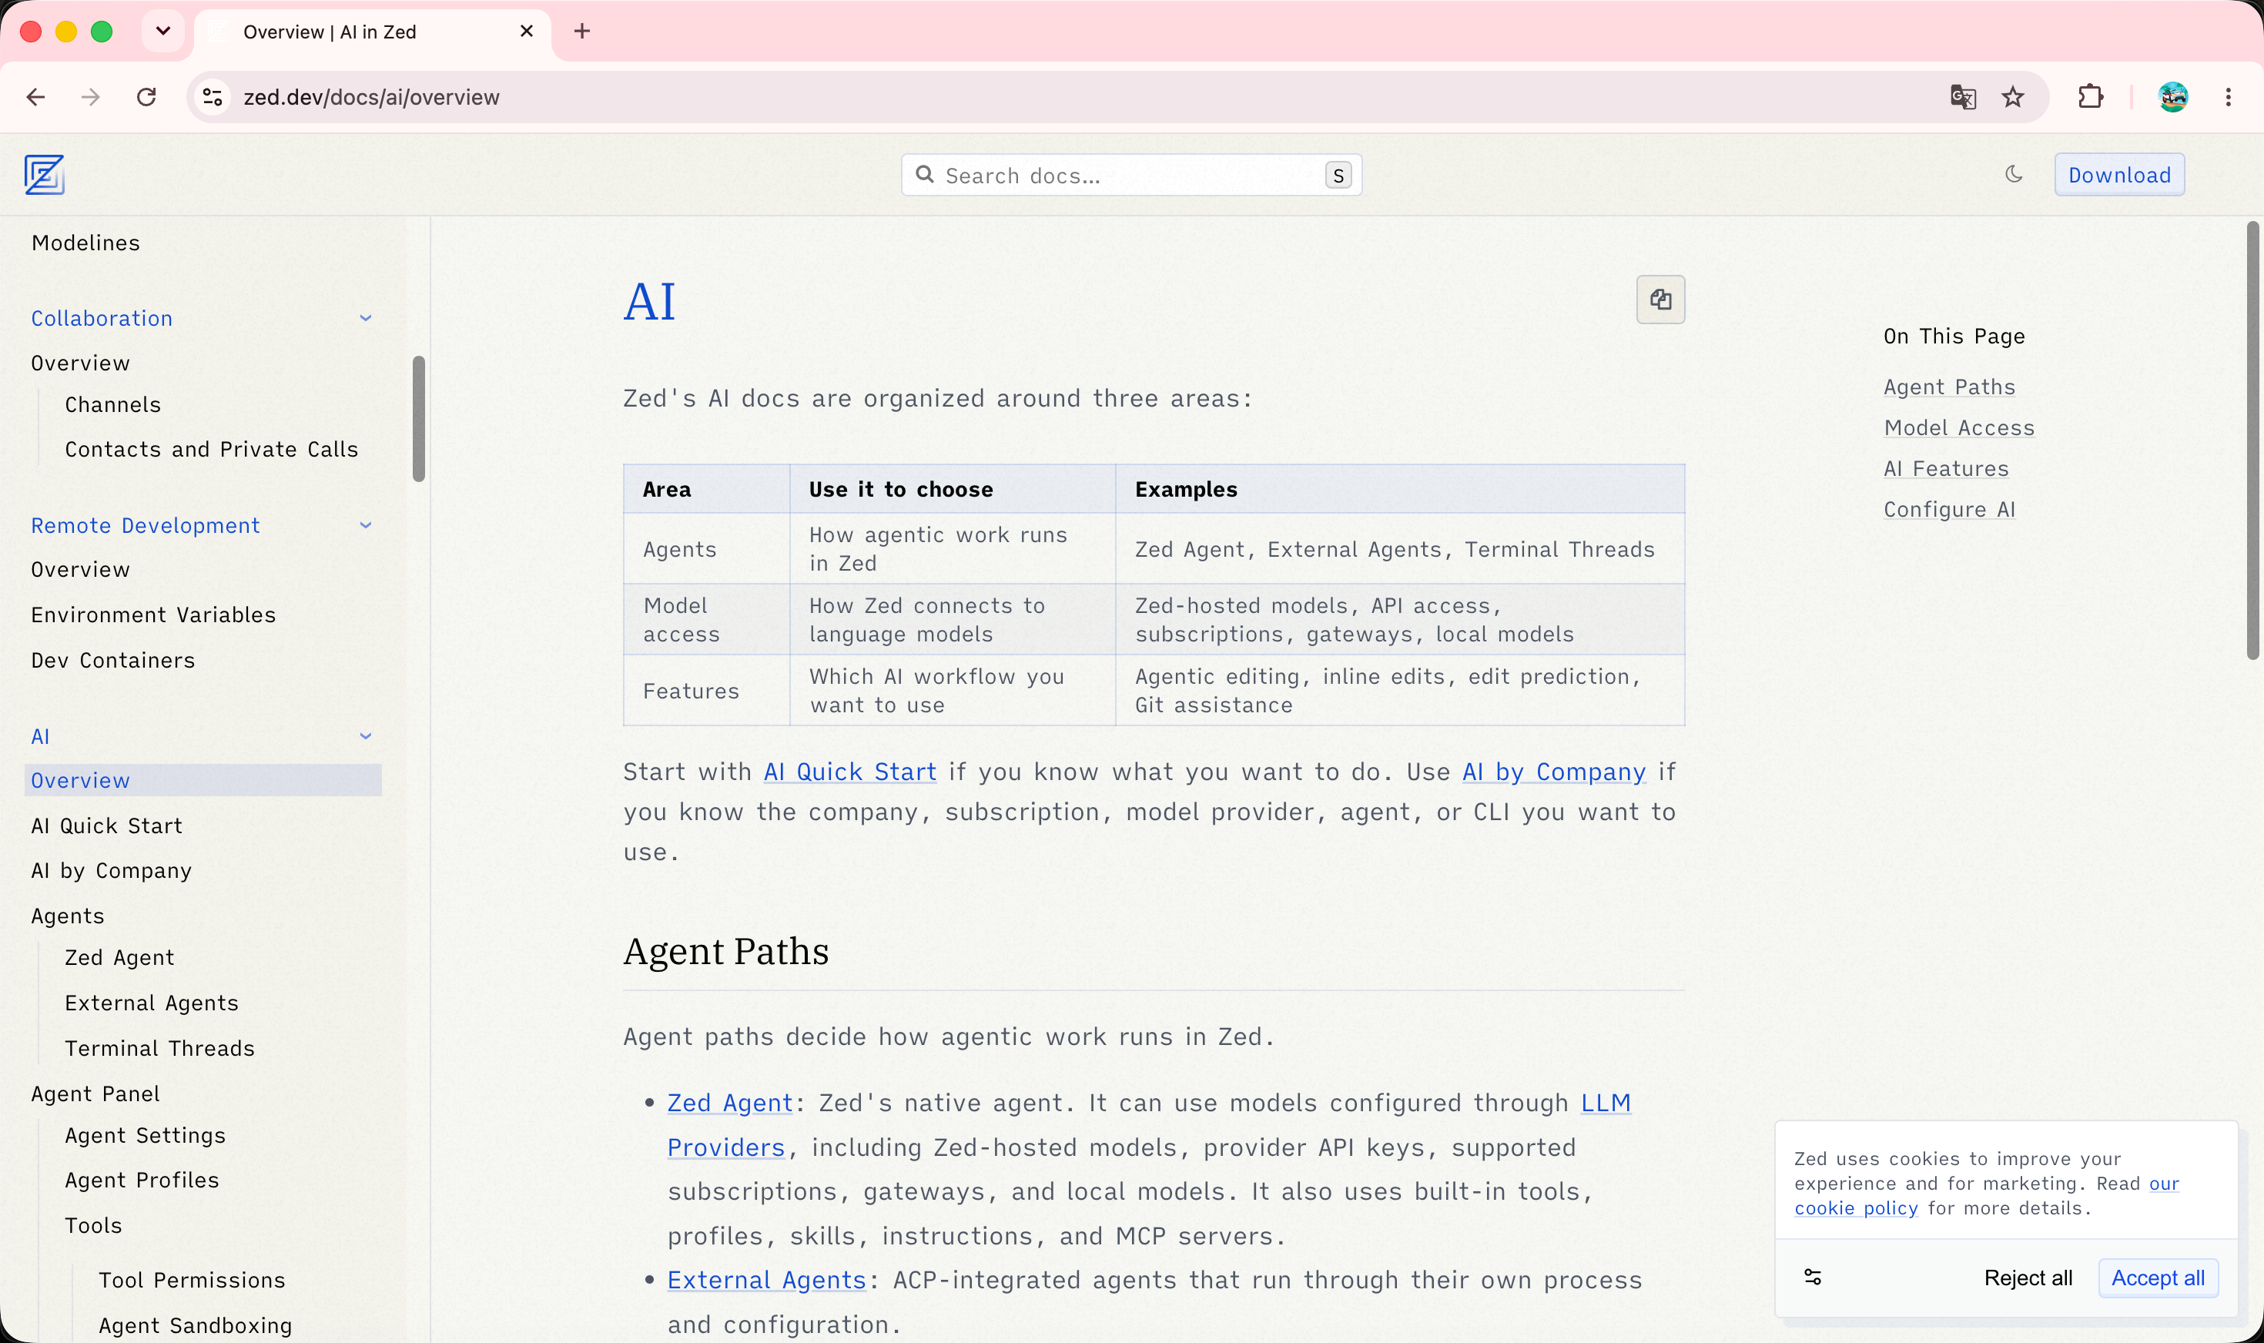Click the search magnifier icon
This screenshot has height=1343, width=2264.
[x=924, y=174]
